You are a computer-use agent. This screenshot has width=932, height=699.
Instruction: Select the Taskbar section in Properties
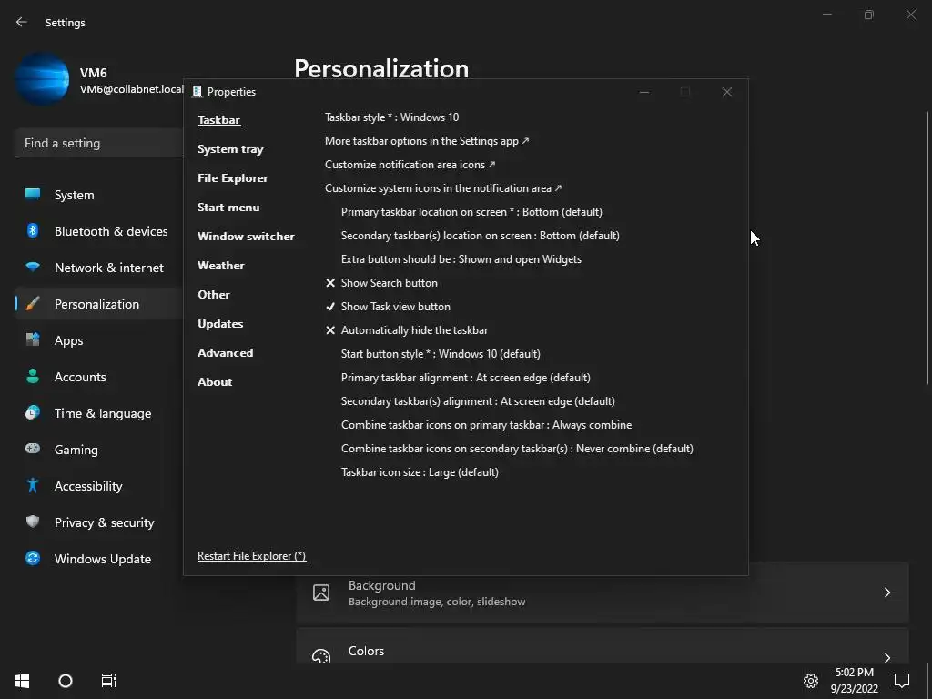coord(218,119)
